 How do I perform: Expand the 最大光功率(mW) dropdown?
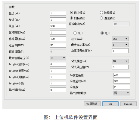point(120,45)
